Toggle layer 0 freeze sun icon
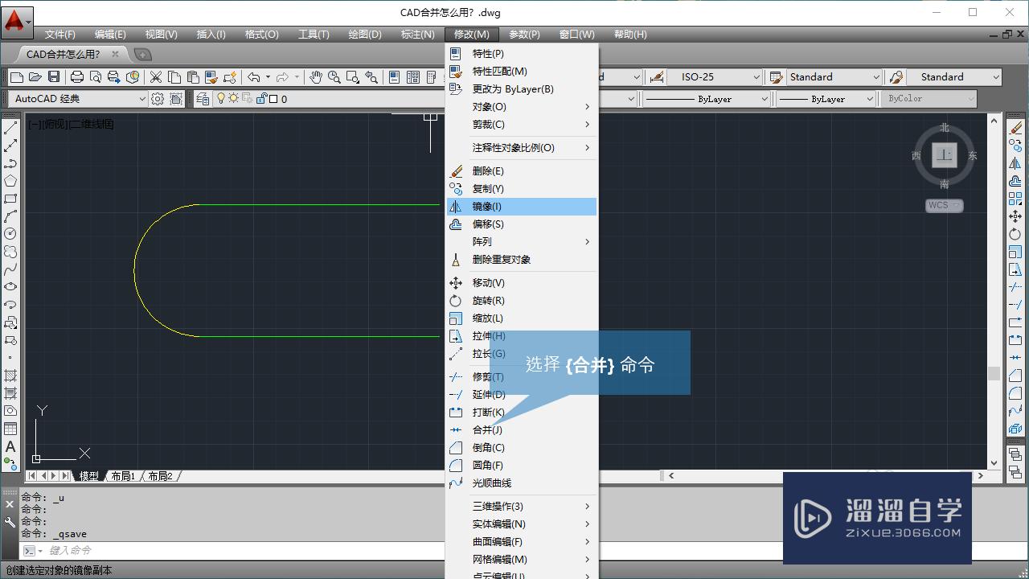The height and width of the screenshot is (579, 1029). 234,99
